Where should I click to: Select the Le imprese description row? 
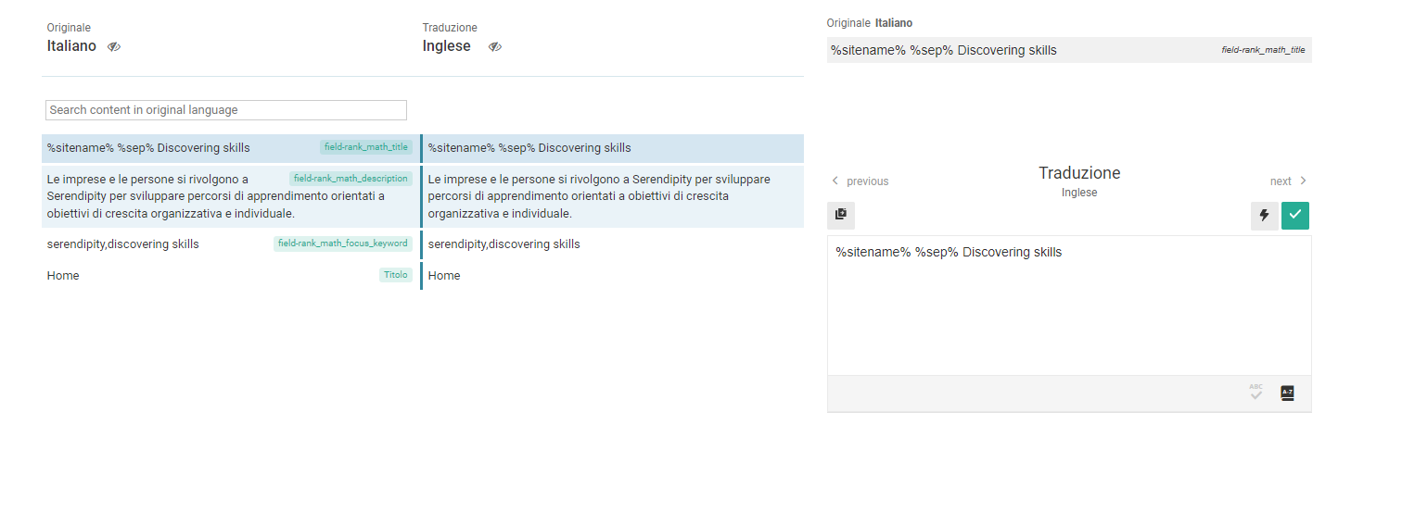pyautogui.click(x=422, y=196)
